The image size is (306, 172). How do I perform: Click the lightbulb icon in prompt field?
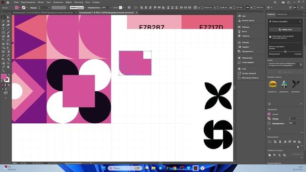tap(301, 64)
